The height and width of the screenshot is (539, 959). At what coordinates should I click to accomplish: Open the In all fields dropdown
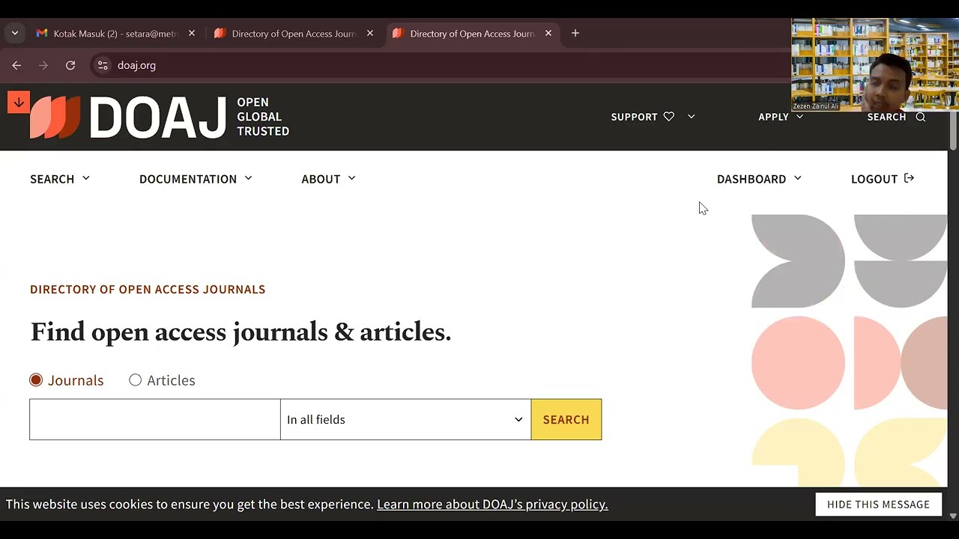point(405,419)
